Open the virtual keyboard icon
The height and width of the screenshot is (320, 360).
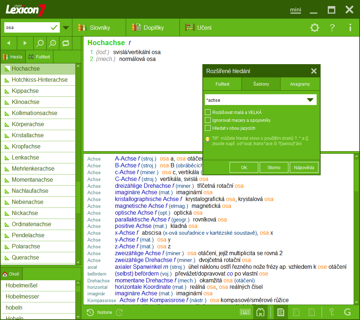point(245,312)
